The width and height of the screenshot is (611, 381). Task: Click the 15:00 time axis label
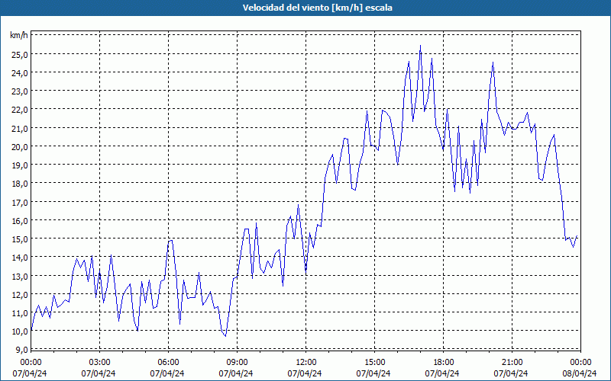click(374, 363)
